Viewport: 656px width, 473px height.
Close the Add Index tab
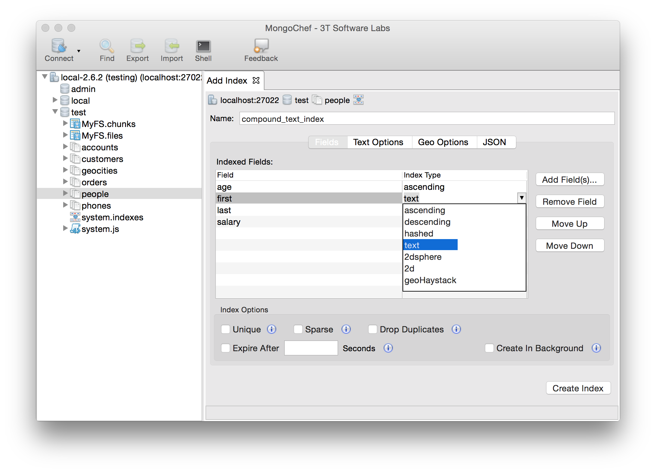256,80
